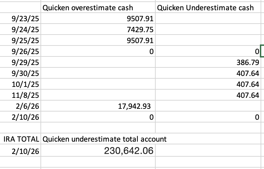Select the first 9507.91 value next to 9/23/25
The width and height of the screenshot is (264, 169).
pos(98,18)
